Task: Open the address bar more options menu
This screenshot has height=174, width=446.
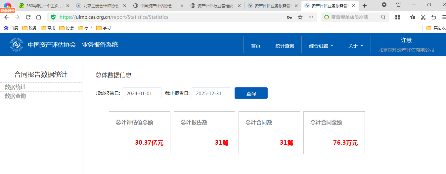Action: click(x=311, y=17)
